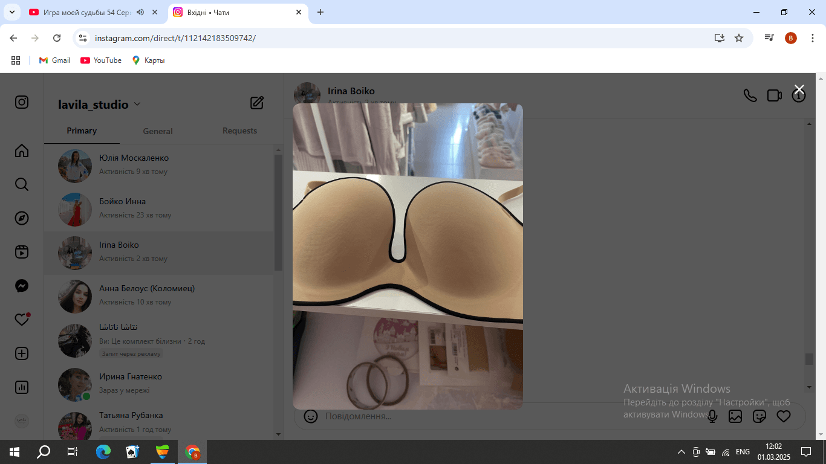This screenshot has width=826, height=464.
Task: Click the Instagram logo in the sidebar
Action: pyautogui.click(x=22, y=102)
